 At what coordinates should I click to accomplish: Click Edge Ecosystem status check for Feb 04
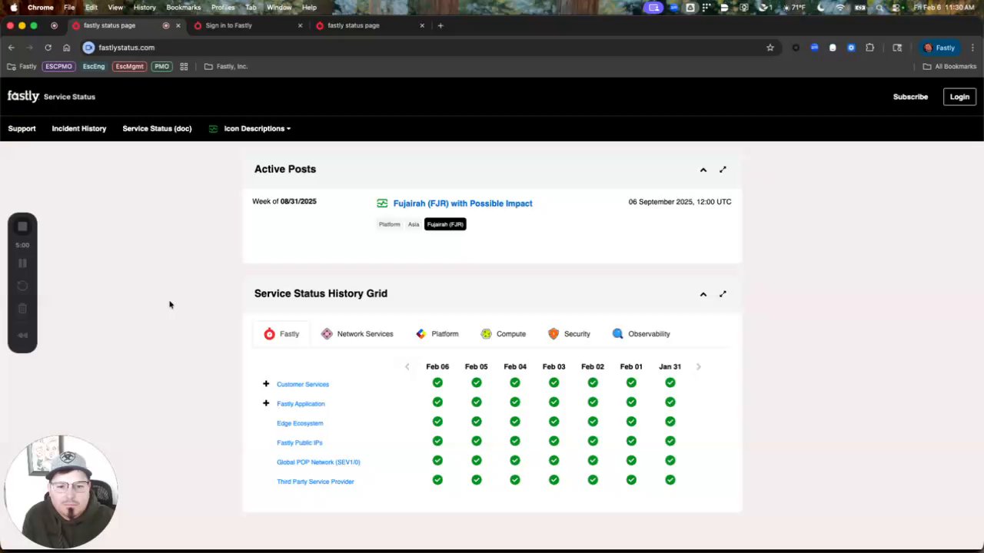515,422
